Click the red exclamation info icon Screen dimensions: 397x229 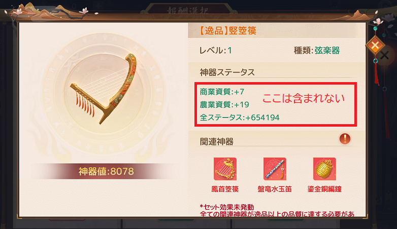pyautogui.click(x=345, y=139)
